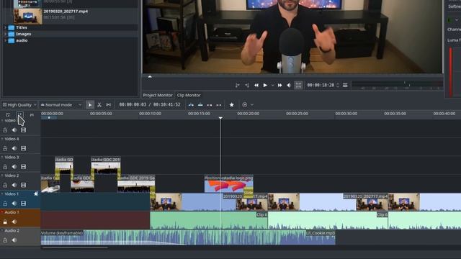Image resolution: width=461 pixels, height=259 pixels.
Task: Activate the Spacer tool
Action: (109, 105)
